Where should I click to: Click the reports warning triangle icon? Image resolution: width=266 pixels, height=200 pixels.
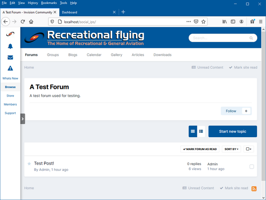tap(10, 68)
